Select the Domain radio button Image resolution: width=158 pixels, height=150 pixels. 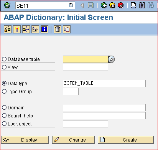[4, 107]
